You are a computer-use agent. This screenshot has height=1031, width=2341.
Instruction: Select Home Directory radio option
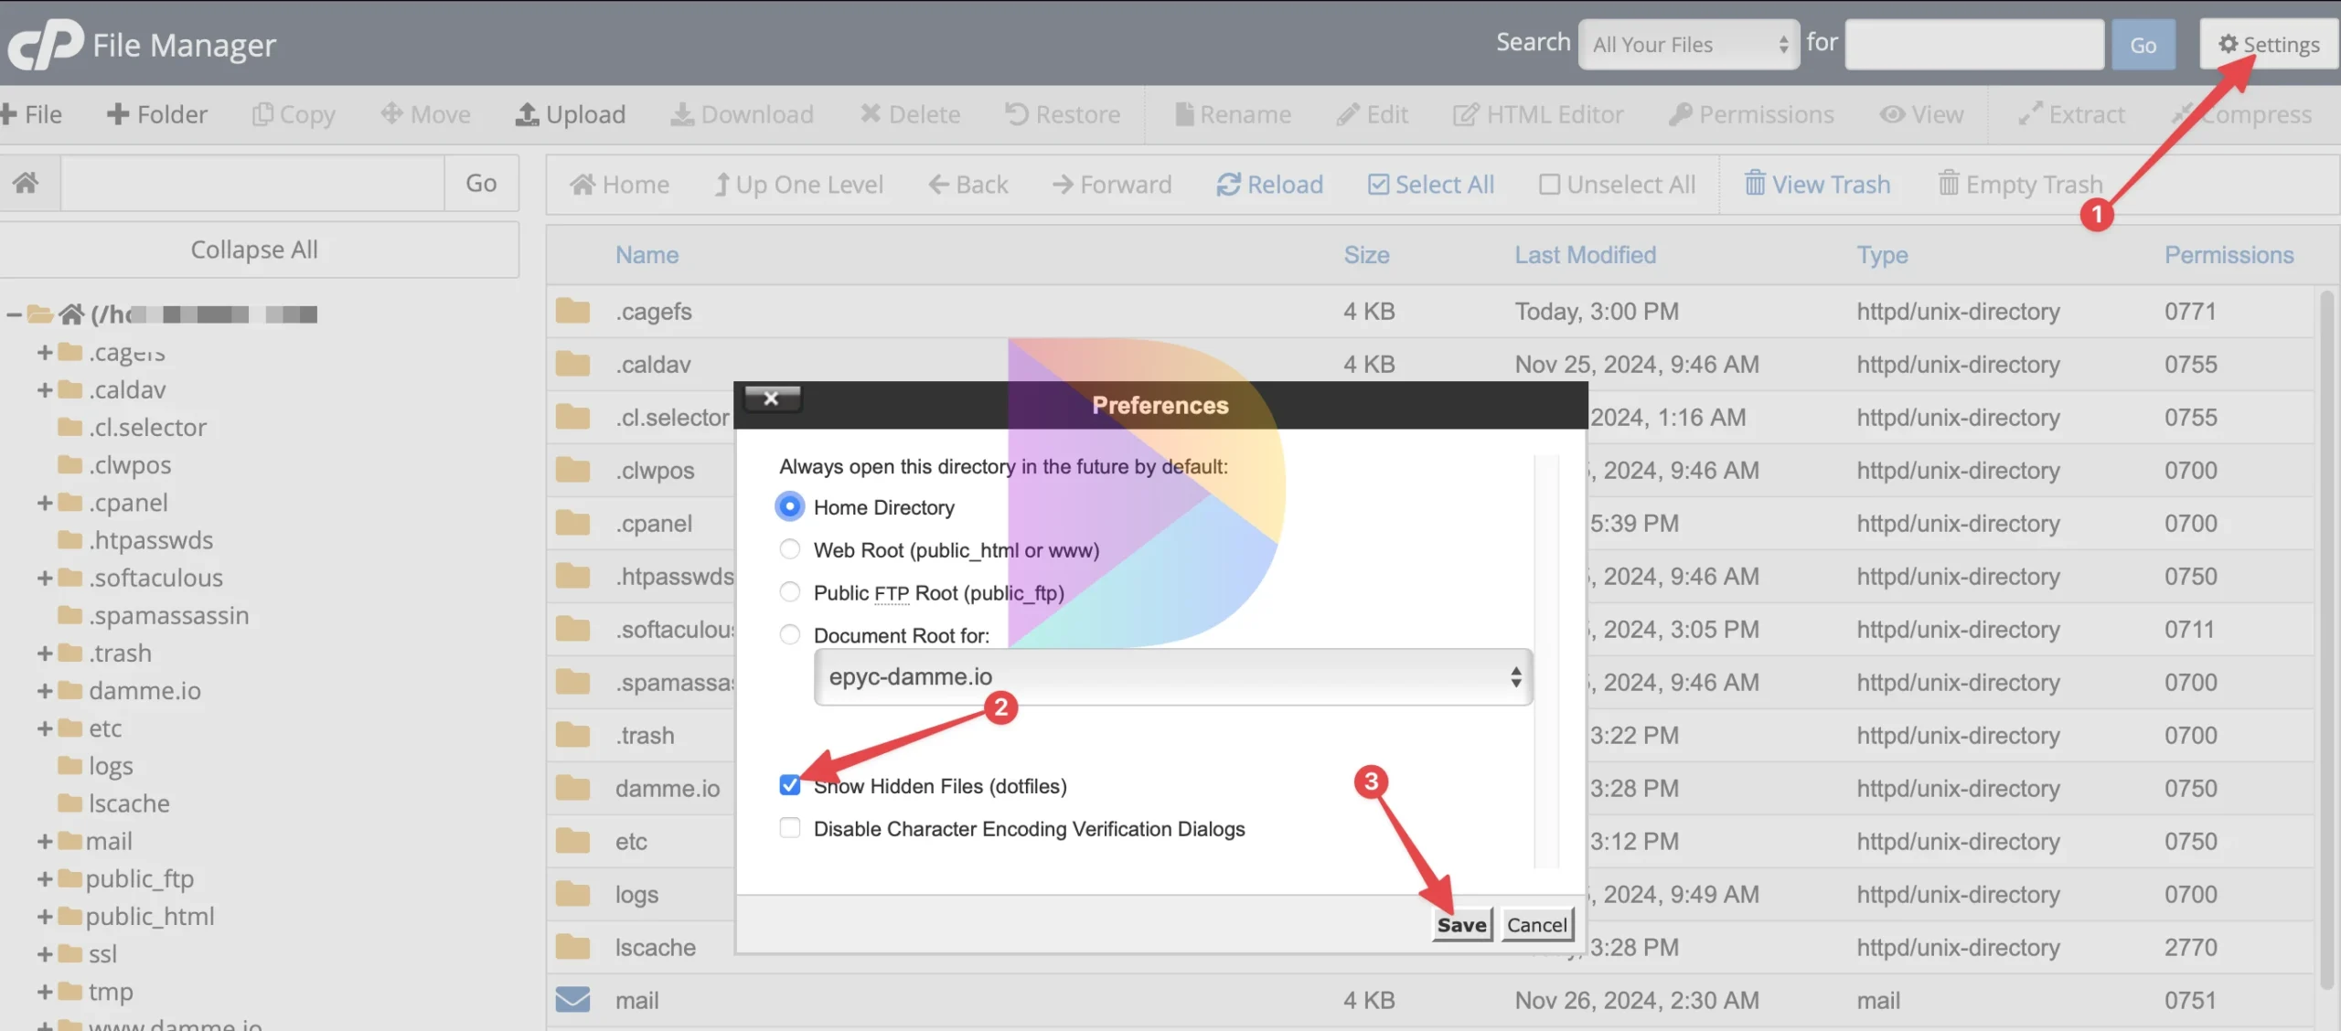click(x=789, y=506)
